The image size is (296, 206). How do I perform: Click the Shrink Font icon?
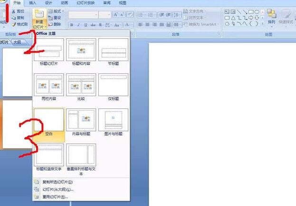122,15
